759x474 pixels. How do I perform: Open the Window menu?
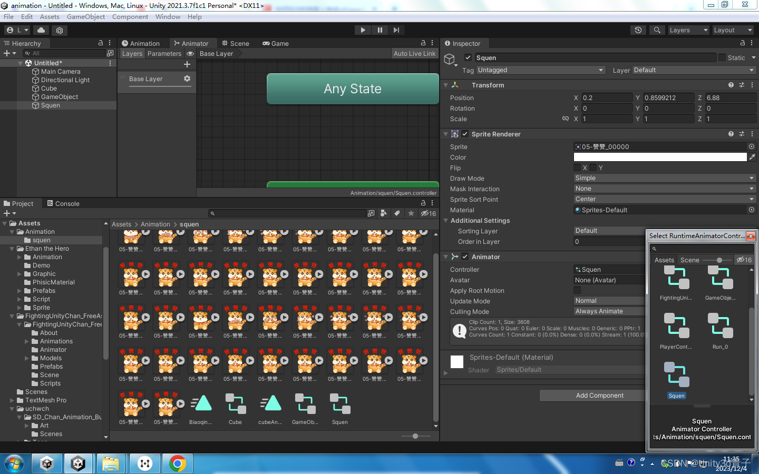pyautogui.click(x=168, y=17)
